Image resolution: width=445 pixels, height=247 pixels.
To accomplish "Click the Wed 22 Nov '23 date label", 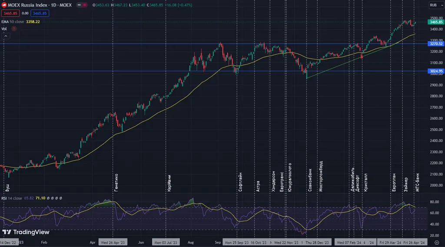I will click(286, 243).
